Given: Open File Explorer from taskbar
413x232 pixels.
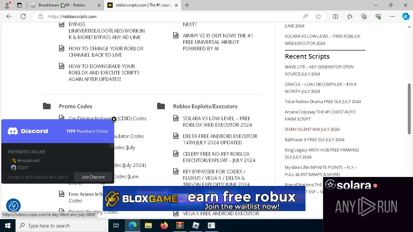Looking at the screenshot, I should pos(148,226).
